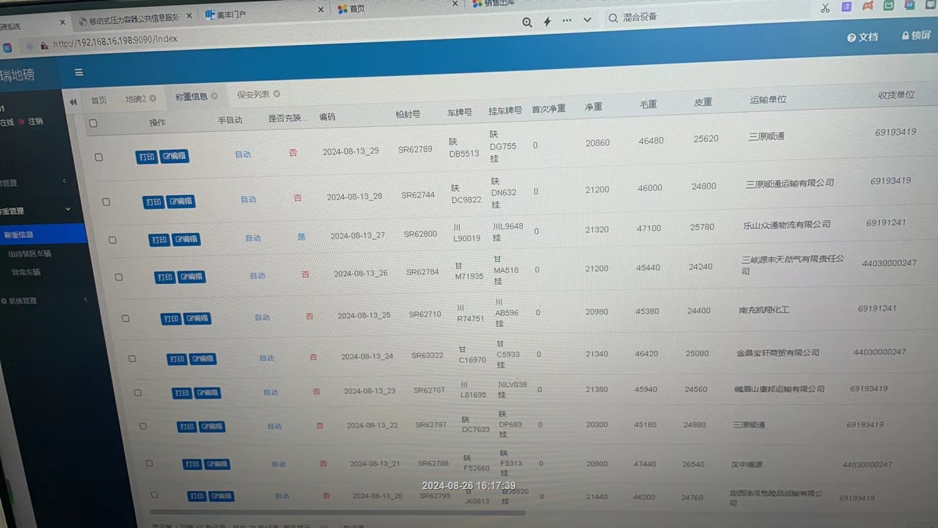Collapse the 称重管理 sidebar chevron
This screenshot has width=938, height=528.
[x=68, y=209]
